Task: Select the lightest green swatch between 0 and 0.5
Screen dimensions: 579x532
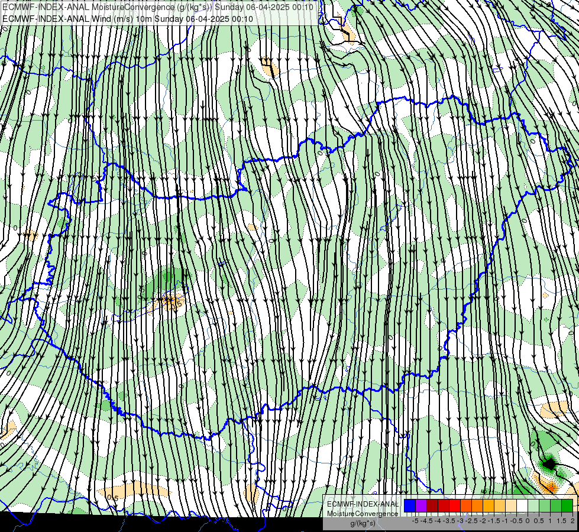Action: tap(533, 506)
